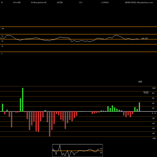Screen dimensions: 157x157
Task: Click the 40 label on the MR axis
Action: tap(153, 103)
